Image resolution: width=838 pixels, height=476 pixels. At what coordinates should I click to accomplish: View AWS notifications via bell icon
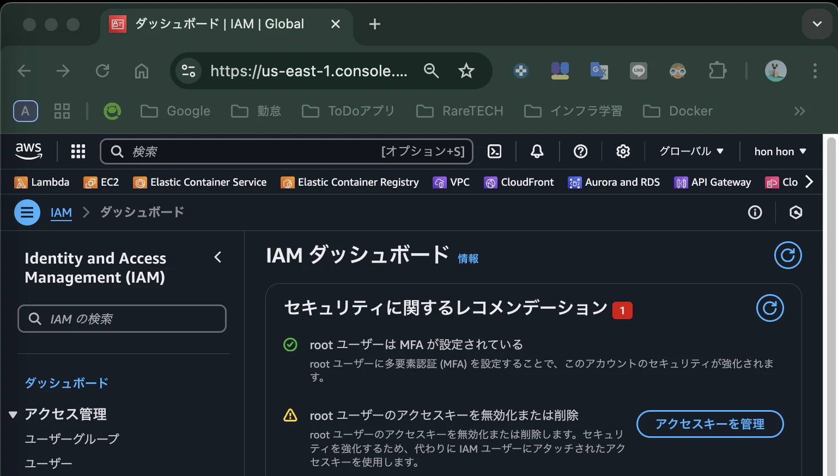537,151
